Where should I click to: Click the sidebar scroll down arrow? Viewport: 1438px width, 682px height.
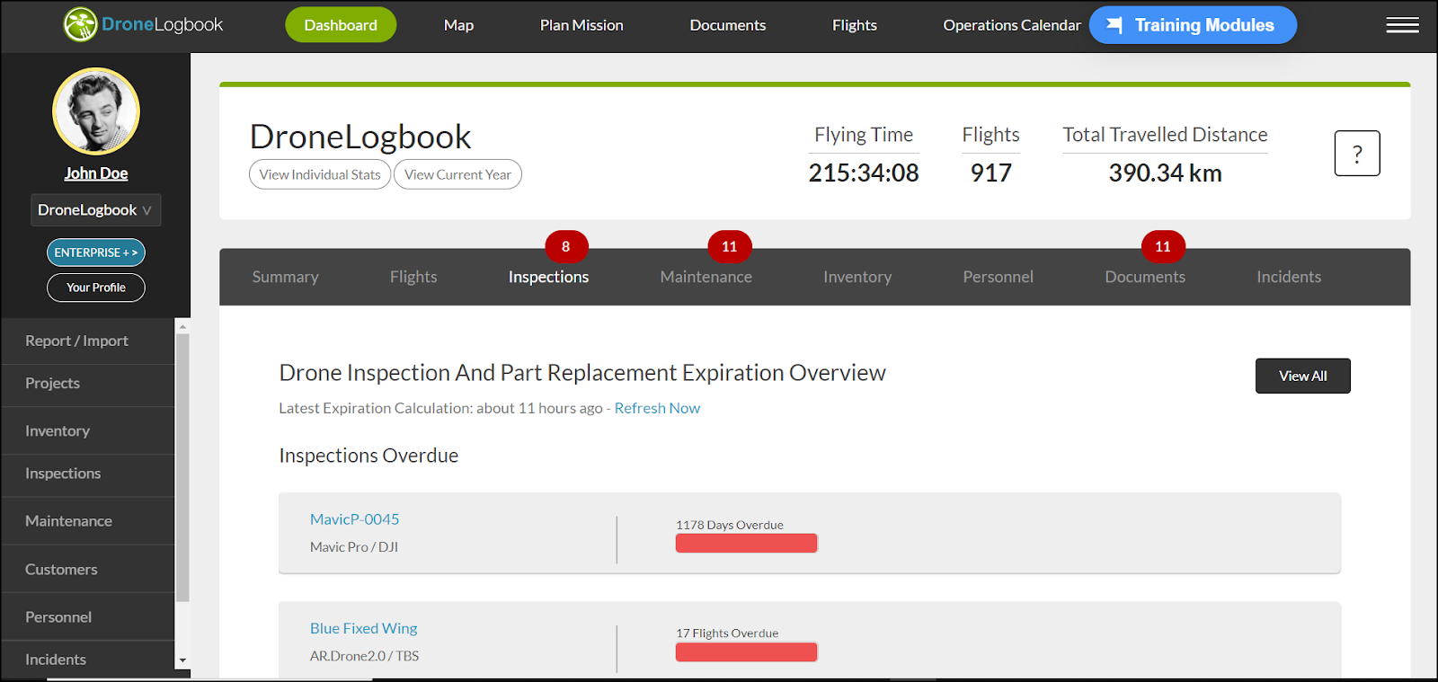(x=182, y=660)
